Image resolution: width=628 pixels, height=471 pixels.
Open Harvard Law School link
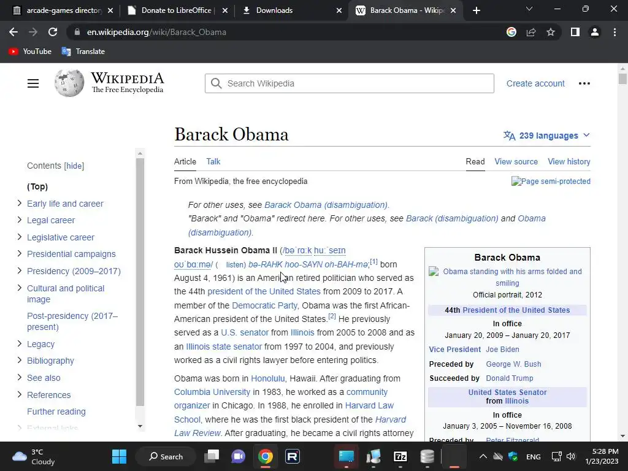coord(284,413)
